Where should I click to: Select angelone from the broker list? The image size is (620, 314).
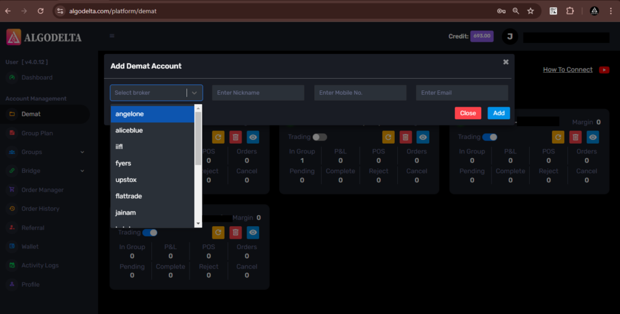pyautogui.click(x=152, y=114)
